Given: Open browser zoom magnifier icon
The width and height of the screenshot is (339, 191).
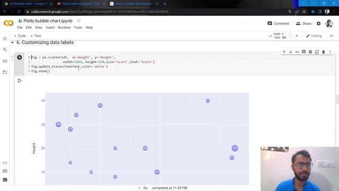Looking at the screenshot, I should pyautogui.click(x=290, y=12).
